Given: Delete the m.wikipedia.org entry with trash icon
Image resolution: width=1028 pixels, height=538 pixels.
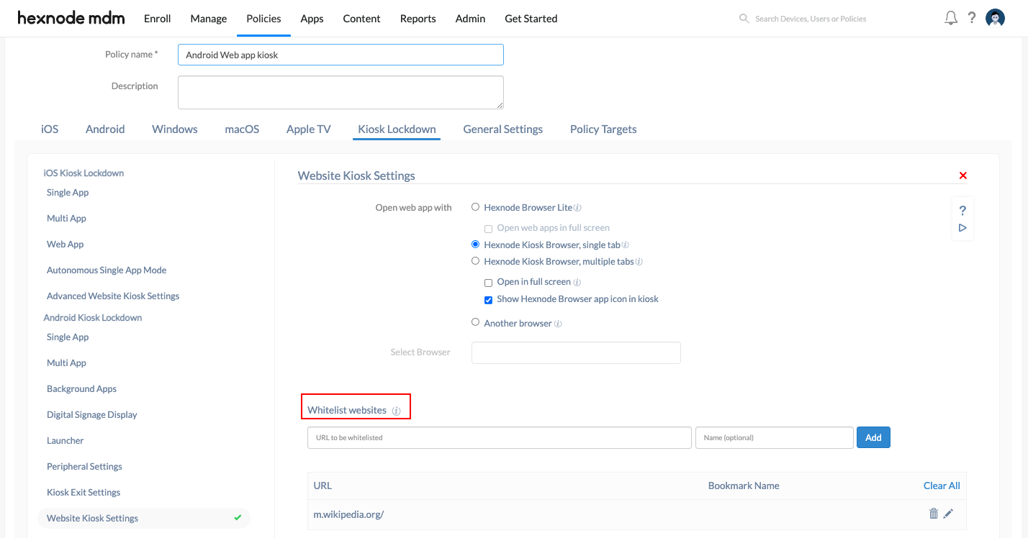Looking at the screenshot, I should click(934, 514).
